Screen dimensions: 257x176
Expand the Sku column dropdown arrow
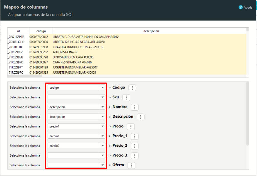pos(103,97)
